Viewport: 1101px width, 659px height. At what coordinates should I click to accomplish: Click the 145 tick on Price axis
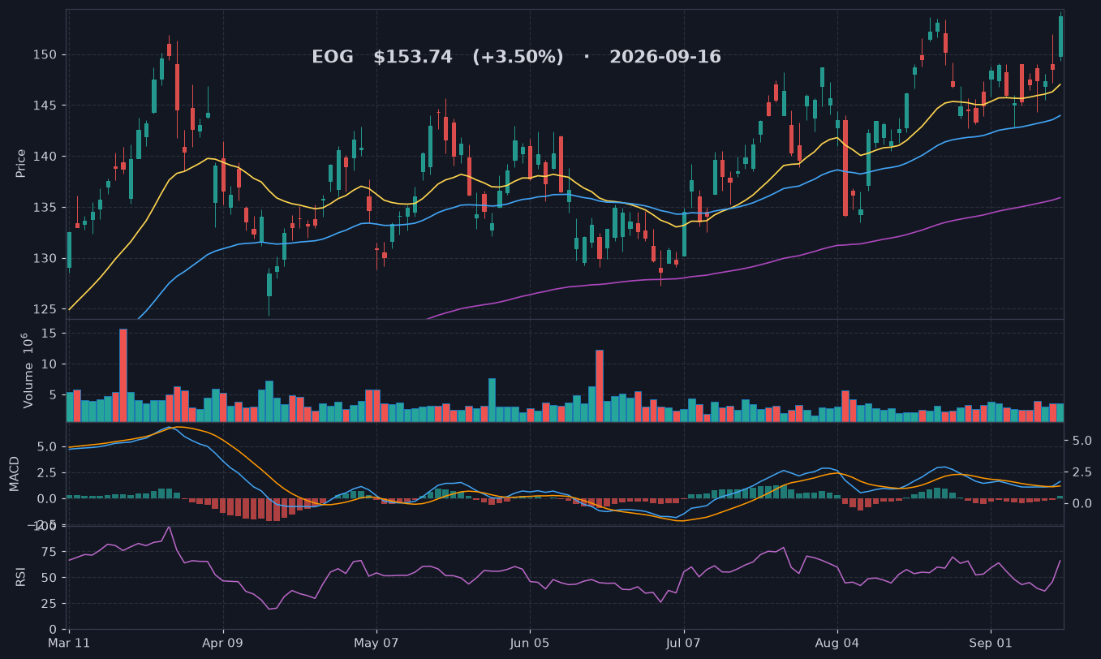pyautogui.click(x=45, y=106)
